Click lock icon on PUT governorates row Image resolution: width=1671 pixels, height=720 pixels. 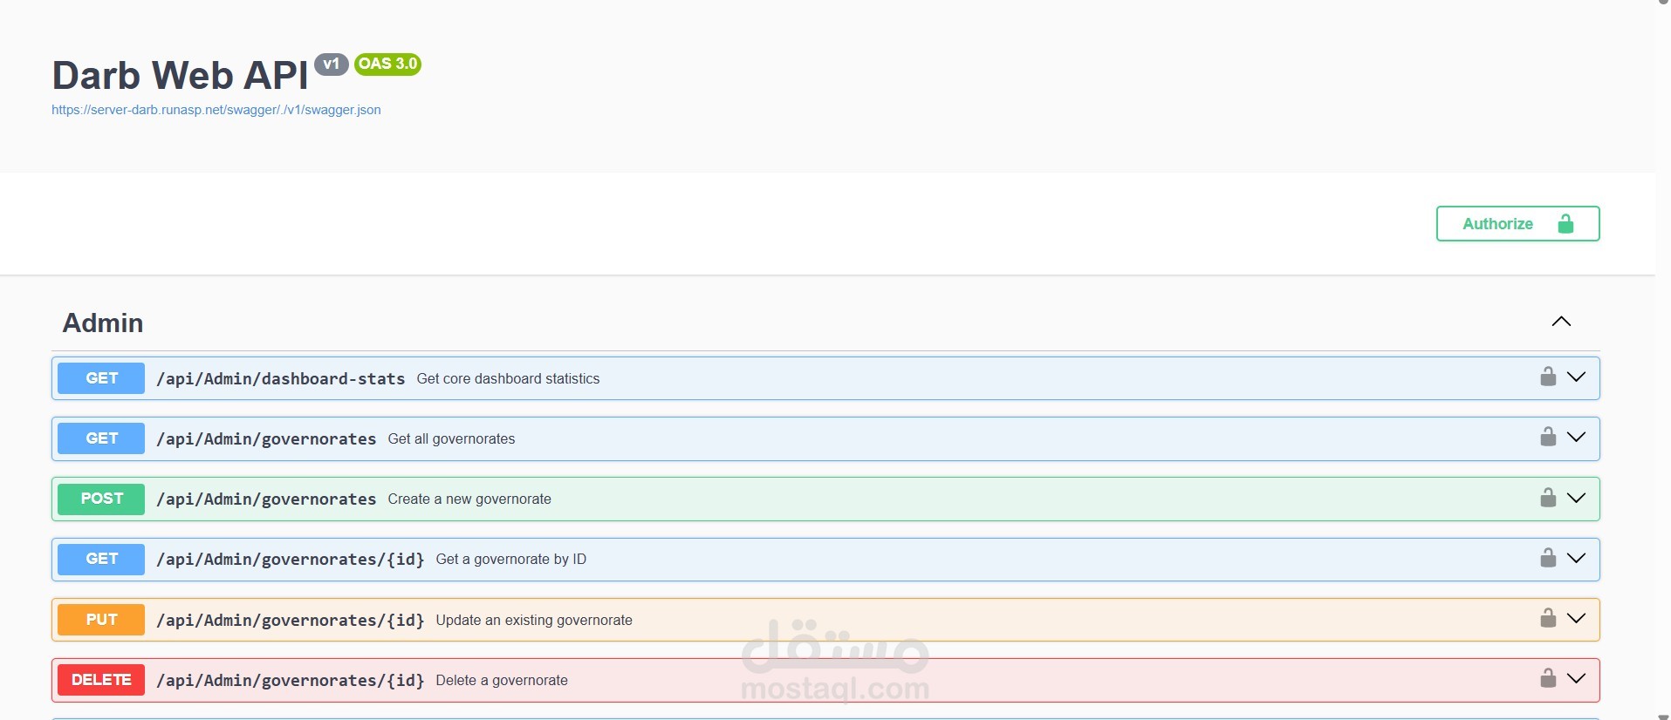(1548, 618)
